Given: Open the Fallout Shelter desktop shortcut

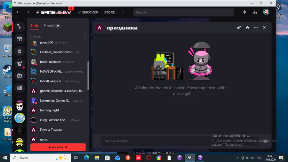Looking at the screenshot, I should click(x=7, y=114).
